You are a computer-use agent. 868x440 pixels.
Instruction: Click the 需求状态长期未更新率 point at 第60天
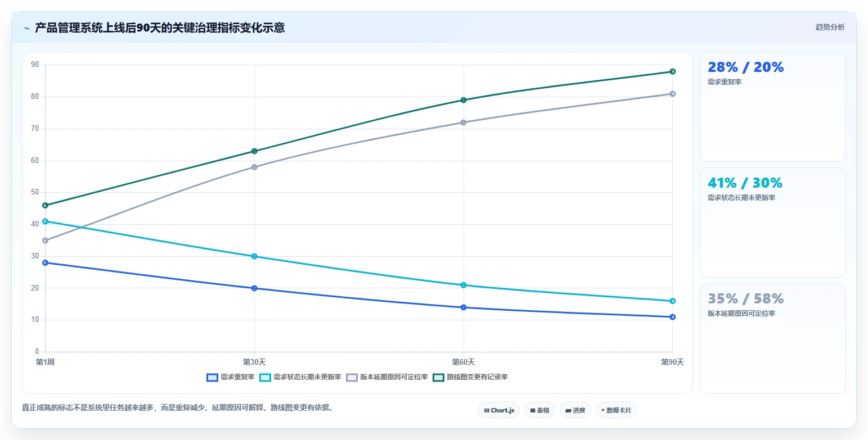tap(464, 285)
